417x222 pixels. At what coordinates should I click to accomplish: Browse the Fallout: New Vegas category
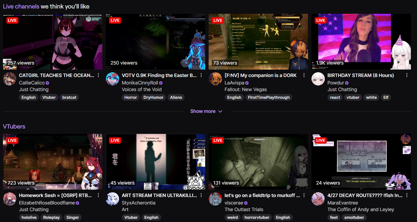pyautogui.click(x=246, y=89)
